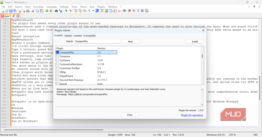Image resolution: width=262 pixels, height=137 pixels.
Task: Switch to the Incompatible tab
Action: [x=89, y=36]
